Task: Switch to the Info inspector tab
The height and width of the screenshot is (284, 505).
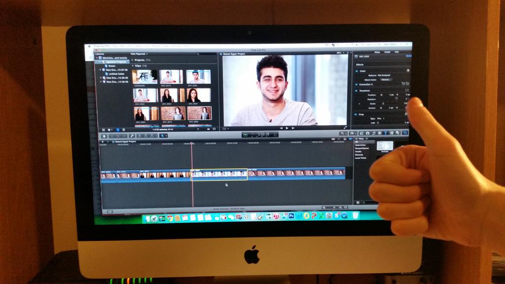Action: [x=397, y=51]
